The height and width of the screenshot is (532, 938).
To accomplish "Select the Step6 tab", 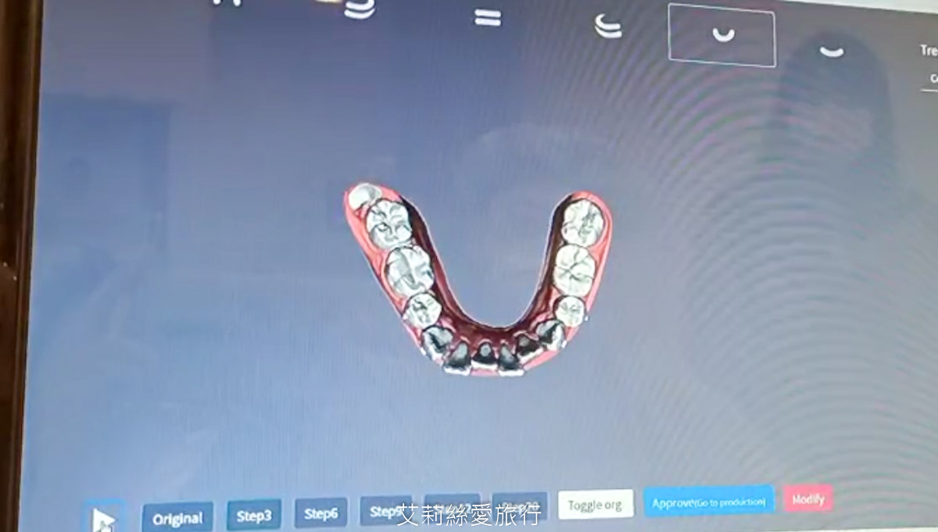I will (320, 514).
